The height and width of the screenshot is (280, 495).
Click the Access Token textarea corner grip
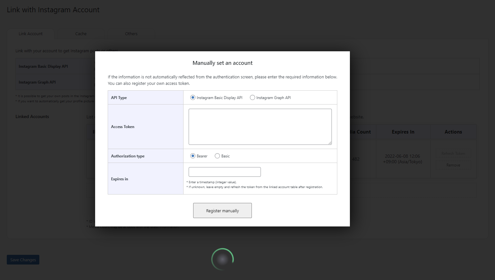330,143
